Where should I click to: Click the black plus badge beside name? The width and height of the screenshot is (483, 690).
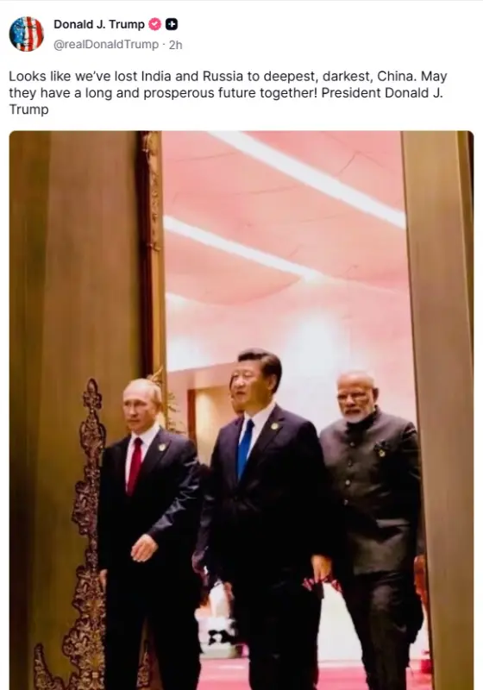pos(172,24)
